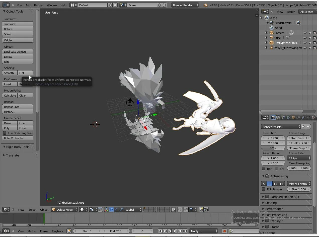The width and height of the screenshot is (319, 237).
Task: Open the Window menu
Action: click(52, 5)
